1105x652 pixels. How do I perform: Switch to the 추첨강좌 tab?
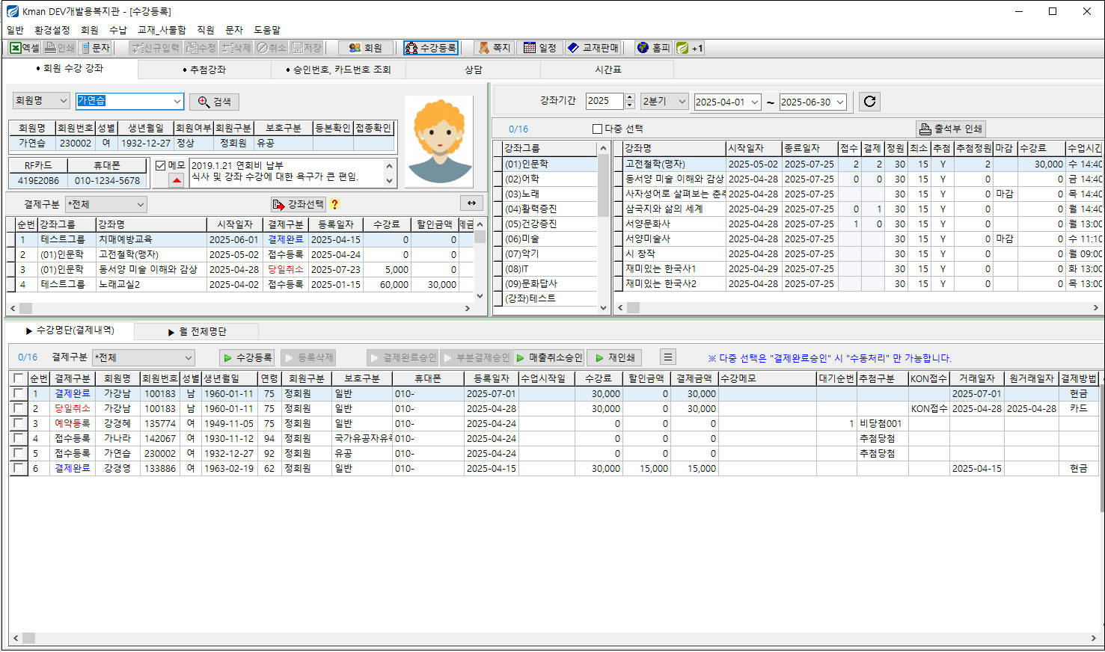pyautogui.click(x=204, y=70)
